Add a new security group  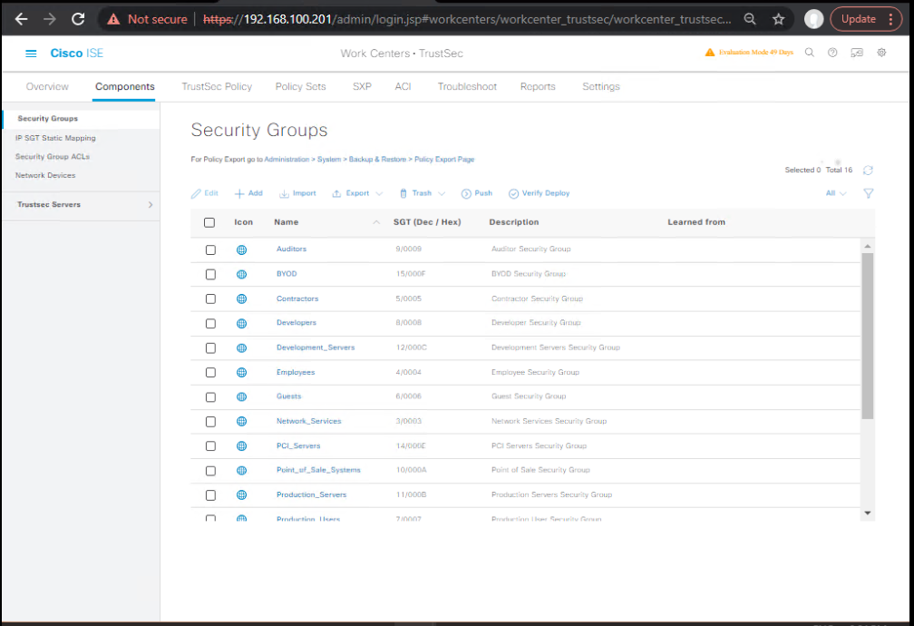pos(248,193)
